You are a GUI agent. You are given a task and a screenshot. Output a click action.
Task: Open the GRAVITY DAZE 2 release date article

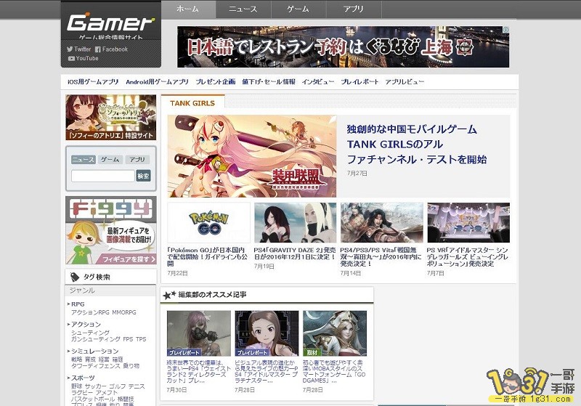(295, 253)
